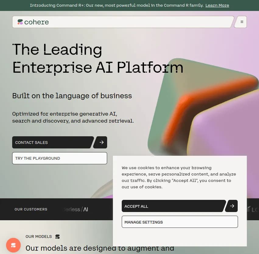The width and height of the screenshot is (259, 254).
Task: Accept all cookies
Action: click(173, 206)
